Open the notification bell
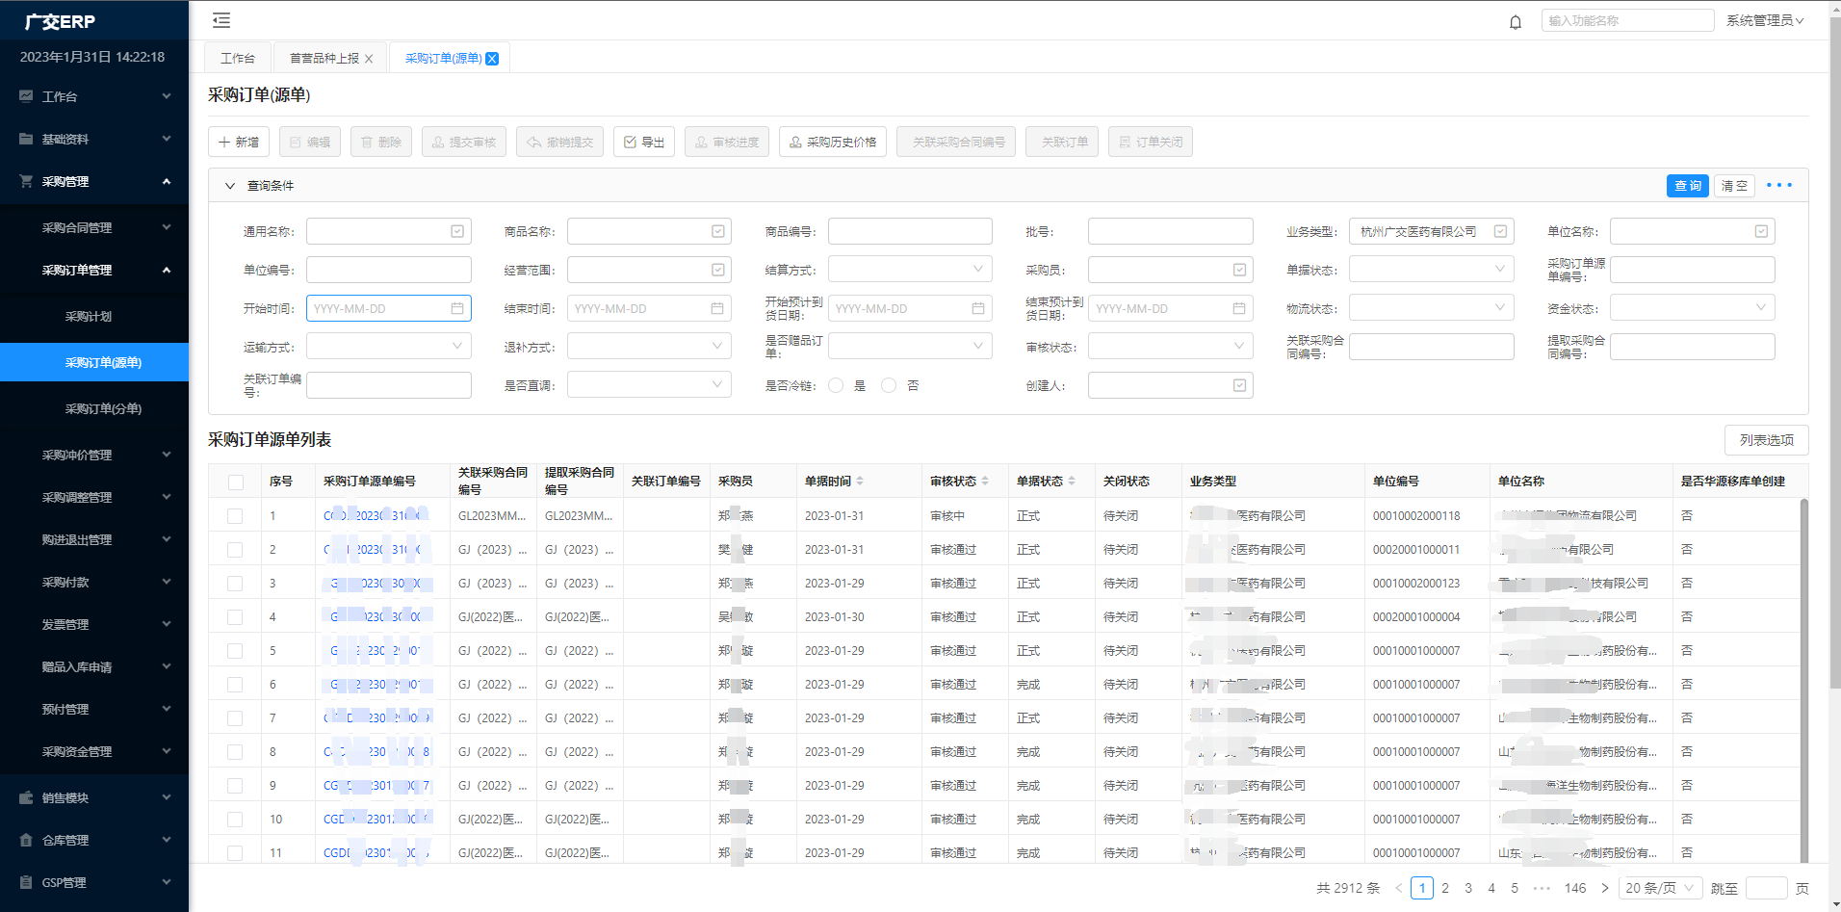 coord(1516,21)
